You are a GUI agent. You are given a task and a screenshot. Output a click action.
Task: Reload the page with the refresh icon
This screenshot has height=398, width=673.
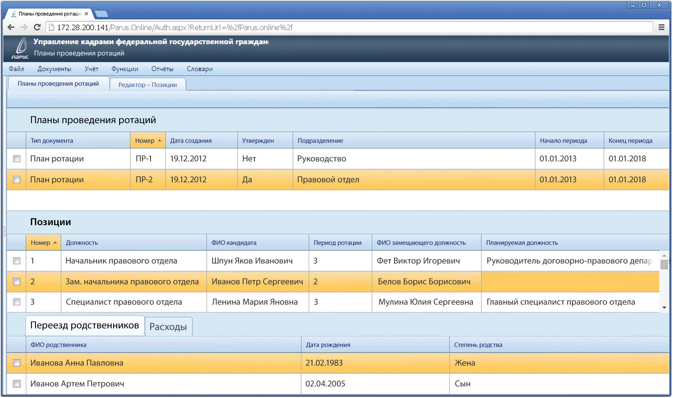[37, 27]
